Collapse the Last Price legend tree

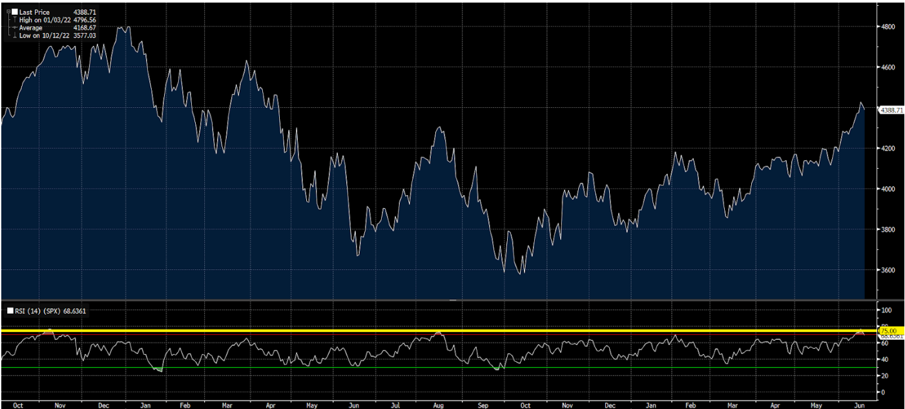point(7,12)
